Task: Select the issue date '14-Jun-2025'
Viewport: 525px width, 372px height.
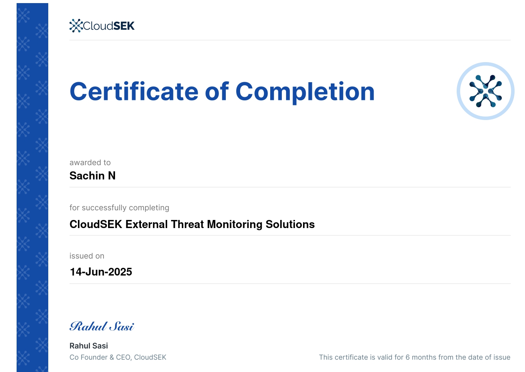Action: pyautogui.click(x=101, y=272)
